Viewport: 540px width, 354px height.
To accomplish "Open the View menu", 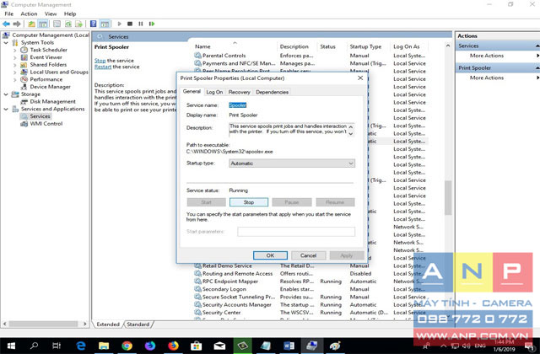I will click(x=51, y=13).
